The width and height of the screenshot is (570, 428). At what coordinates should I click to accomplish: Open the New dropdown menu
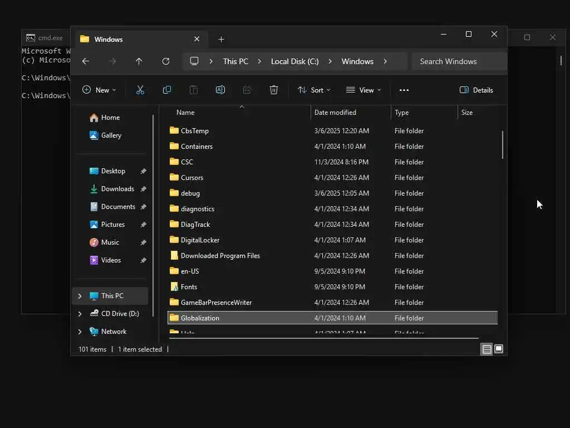99,90
